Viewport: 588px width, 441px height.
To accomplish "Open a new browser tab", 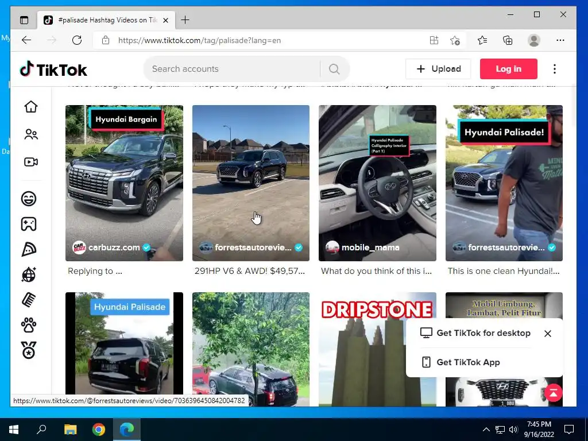I will 185,20.
